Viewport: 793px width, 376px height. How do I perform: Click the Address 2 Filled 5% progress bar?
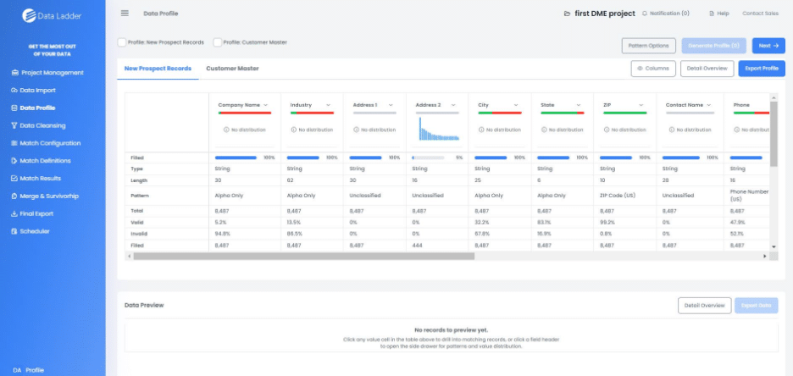coord(428,158)
